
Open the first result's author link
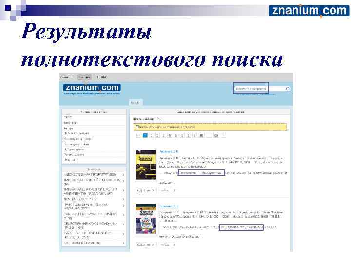pos(169,151)
